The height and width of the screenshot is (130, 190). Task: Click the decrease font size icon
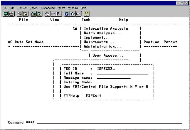[53, 14]
